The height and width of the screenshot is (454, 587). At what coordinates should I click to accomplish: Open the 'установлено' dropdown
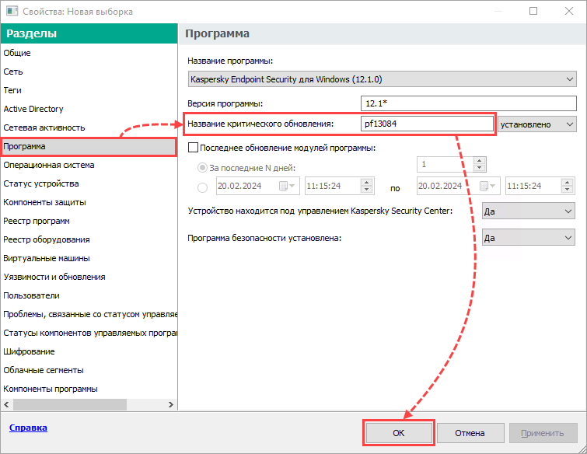(x=536, y=124)
